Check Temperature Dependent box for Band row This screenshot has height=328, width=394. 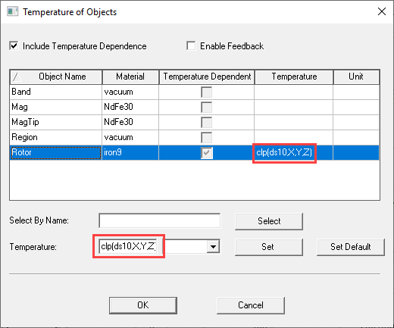[x=207, y=92]
